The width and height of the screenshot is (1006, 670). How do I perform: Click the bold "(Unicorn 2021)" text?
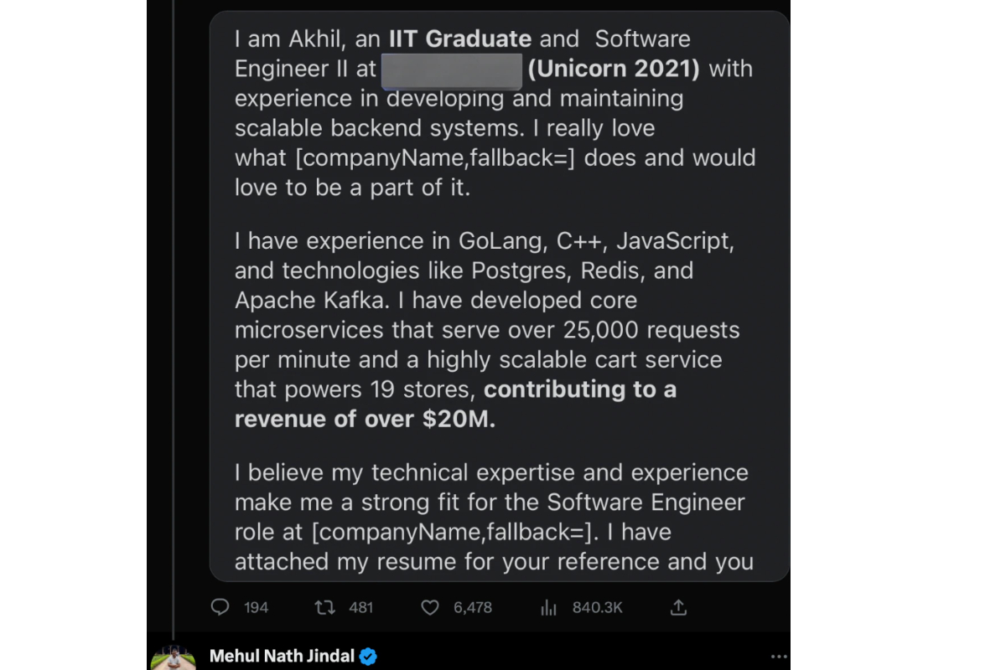coord(613,69)
